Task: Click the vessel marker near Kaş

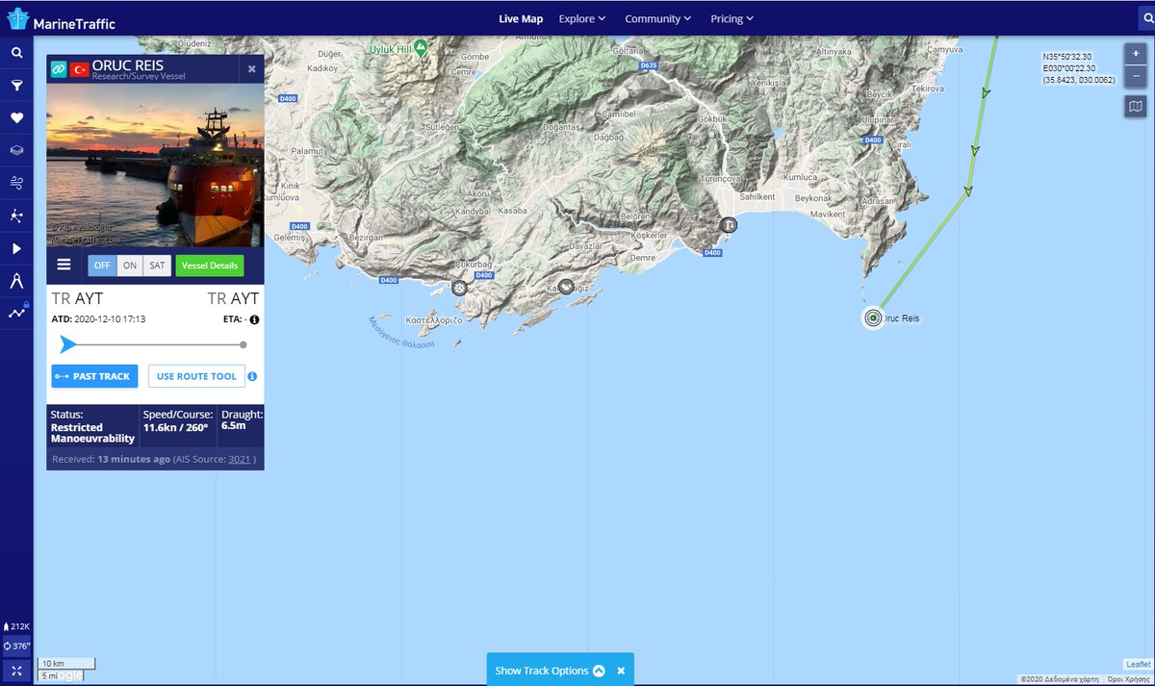Action: tap(566, 287)
